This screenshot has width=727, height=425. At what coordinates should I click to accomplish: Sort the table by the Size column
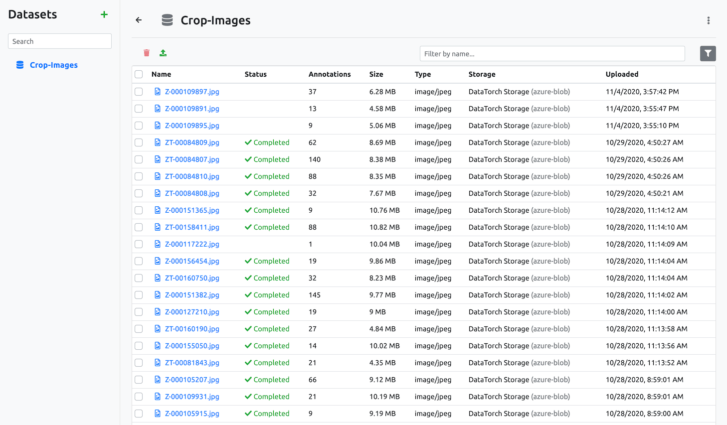coord(375,74)
